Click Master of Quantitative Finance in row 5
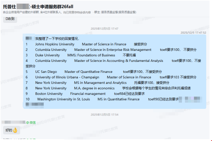 pyautogui.click(x=88, y=72)
